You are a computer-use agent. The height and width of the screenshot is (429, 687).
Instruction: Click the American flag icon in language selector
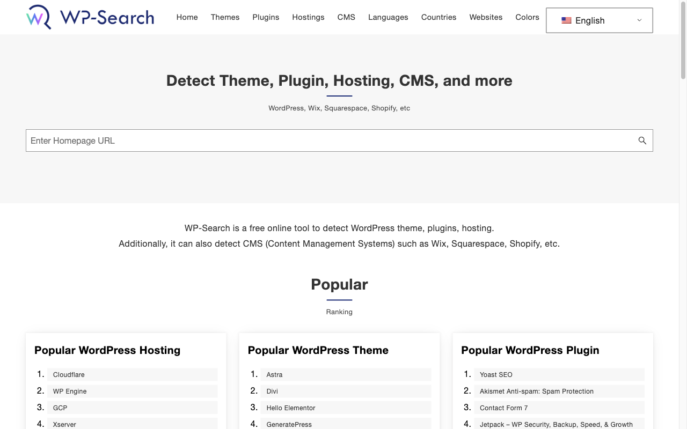pyautogui.click(x=566, y=20)
